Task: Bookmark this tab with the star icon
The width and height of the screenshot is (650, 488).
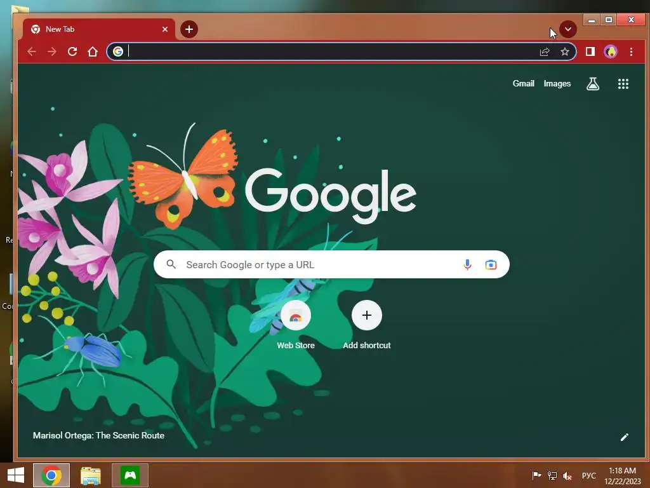Action: click(564, 51)
